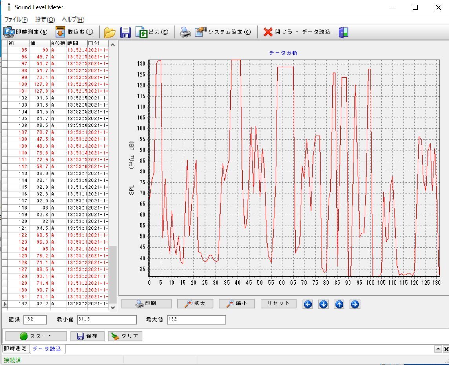Click the red X 閉じる close-data button

(x=268, y=32)
